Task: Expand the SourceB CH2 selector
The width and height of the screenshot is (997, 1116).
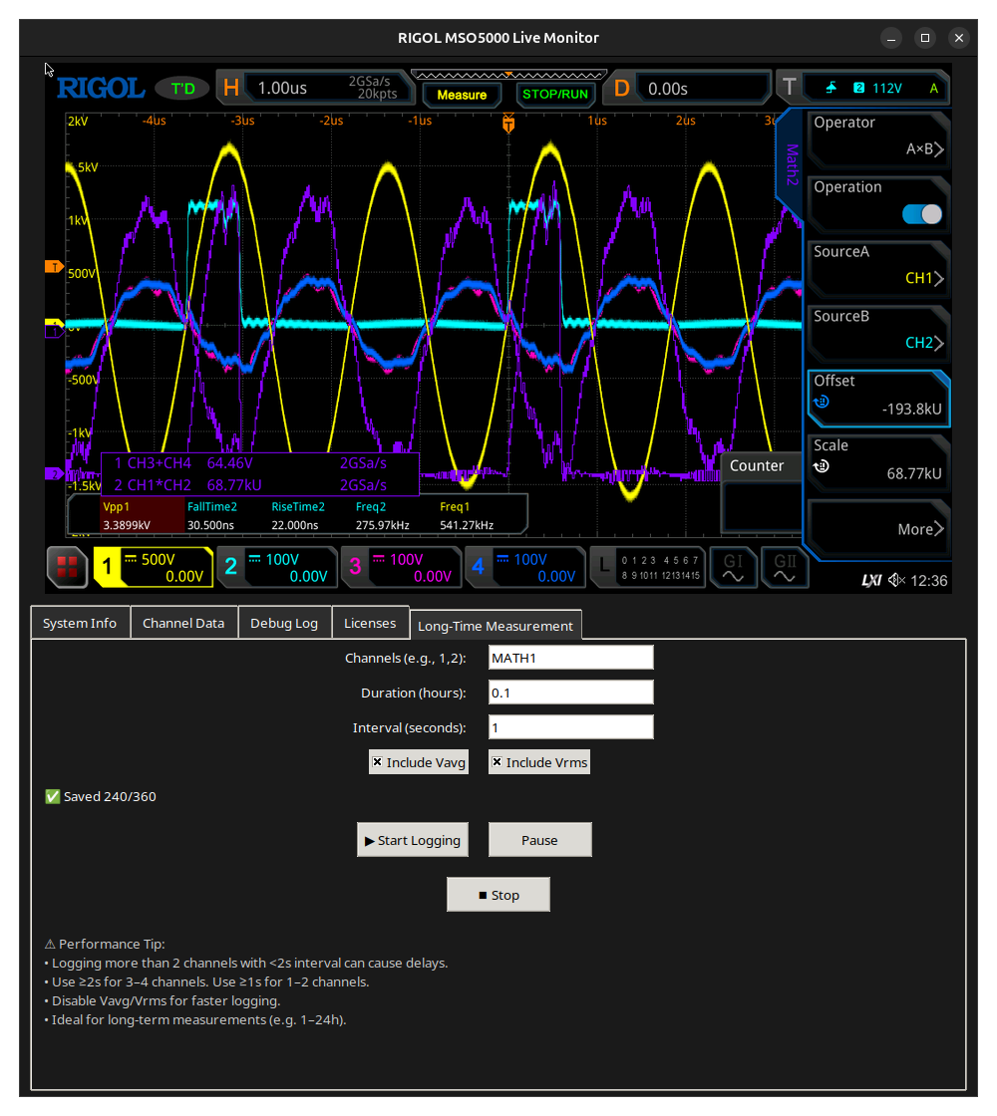Action: 878,333
